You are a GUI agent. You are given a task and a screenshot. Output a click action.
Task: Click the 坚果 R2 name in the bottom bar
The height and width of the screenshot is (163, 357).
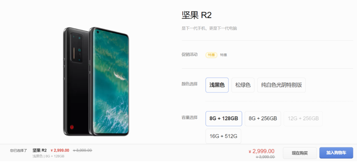pos(40,150)
